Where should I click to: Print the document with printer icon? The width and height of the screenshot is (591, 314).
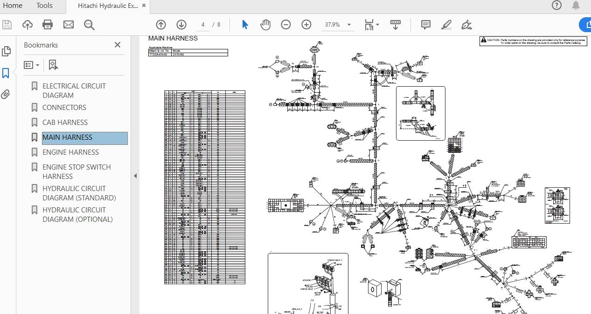(48, 25)
